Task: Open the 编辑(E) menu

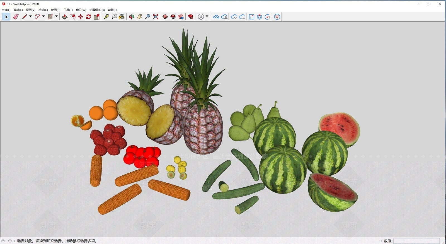Action: click(18, 10)
